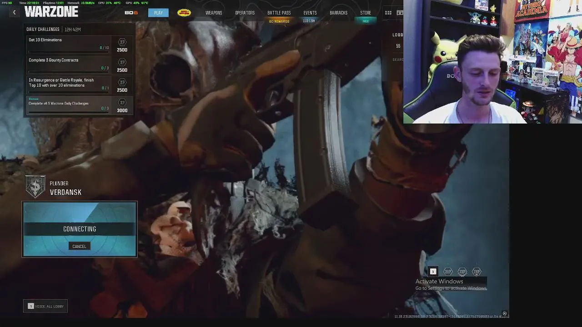The height and width of the screenshot is (327, 582).
Task: Click the 12H 42M challenge timer
Action: tap(72, 29)
